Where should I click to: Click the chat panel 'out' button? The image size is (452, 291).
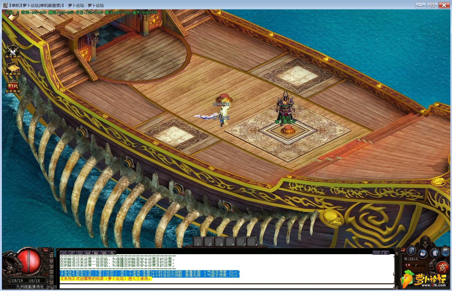click(x=377, y=253)
